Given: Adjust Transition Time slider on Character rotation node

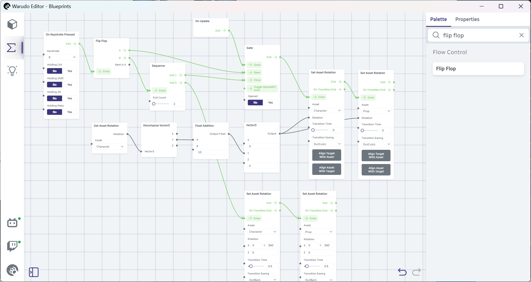Looking at the screenshot, I should point(320,130).
